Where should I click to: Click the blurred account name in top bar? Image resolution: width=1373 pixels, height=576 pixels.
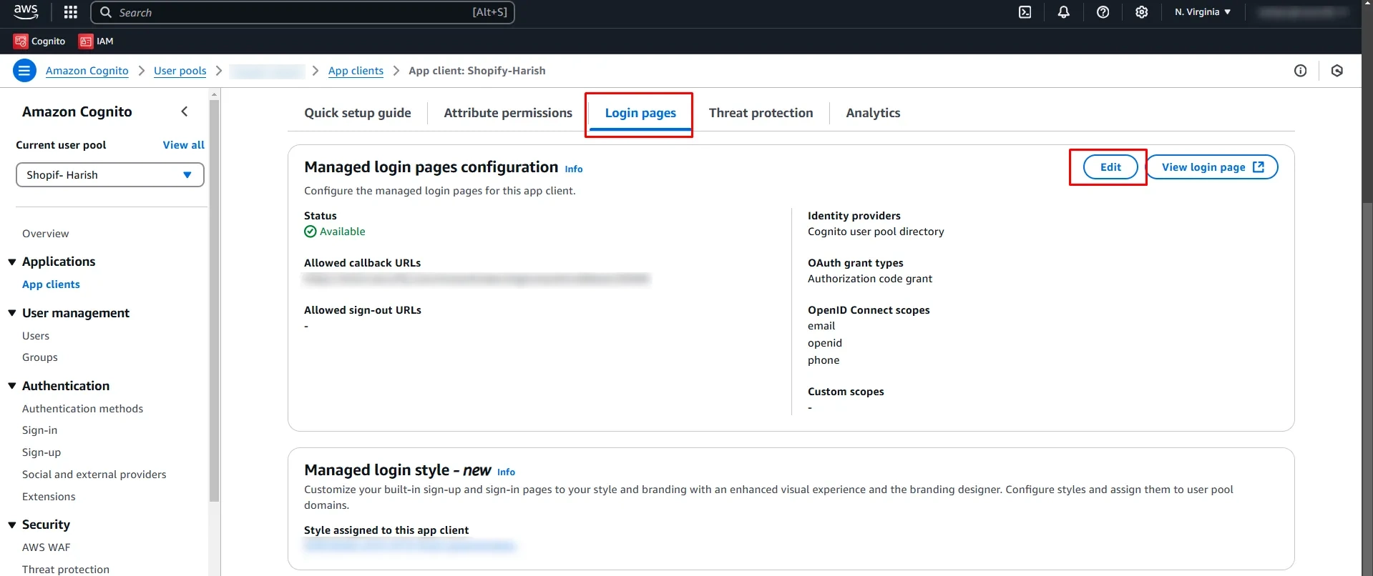pos(1302,12)
